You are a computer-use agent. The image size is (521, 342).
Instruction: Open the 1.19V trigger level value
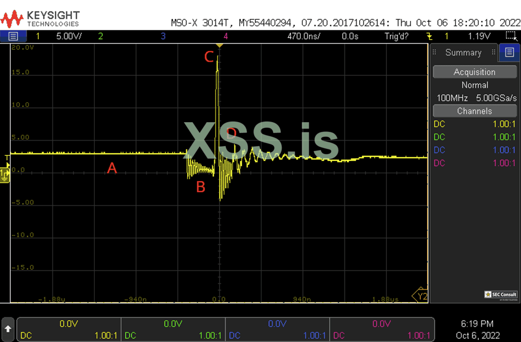coord(479,36)
